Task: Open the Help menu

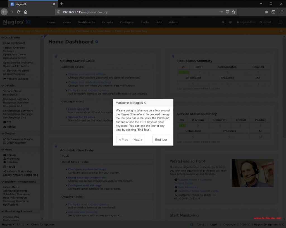Action: (159, 22)
